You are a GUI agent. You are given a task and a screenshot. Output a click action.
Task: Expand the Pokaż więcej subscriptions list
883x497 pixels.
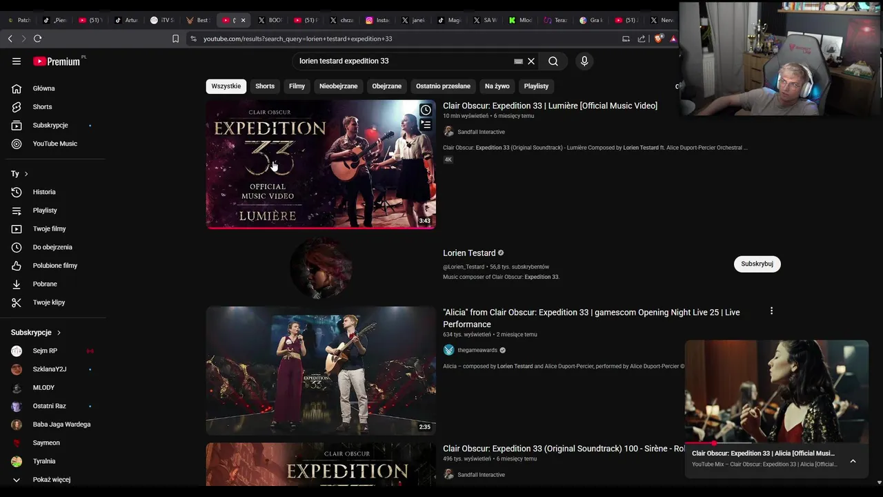click(52, 480)
